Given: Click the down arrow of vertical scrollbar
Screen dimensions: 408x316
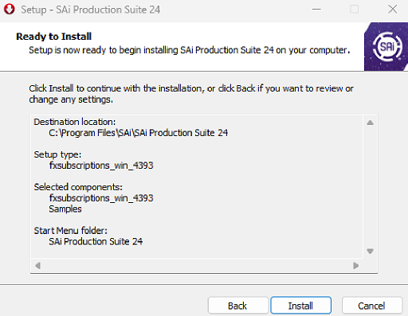Looking at the screenshot, I should (370, 251).
